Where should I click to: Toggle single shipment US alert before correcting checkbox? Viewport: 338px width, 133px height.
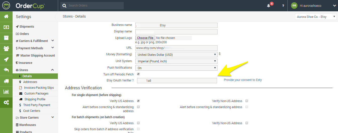coord(138,107)
